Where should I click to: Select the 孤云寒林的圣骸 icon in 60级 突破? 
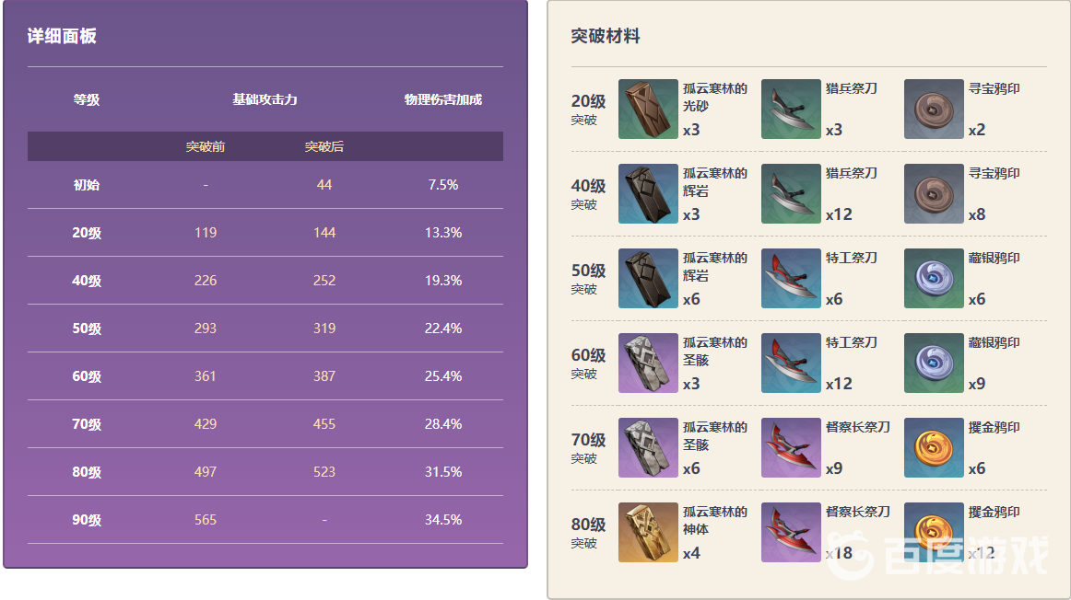(x=648, y=363)
